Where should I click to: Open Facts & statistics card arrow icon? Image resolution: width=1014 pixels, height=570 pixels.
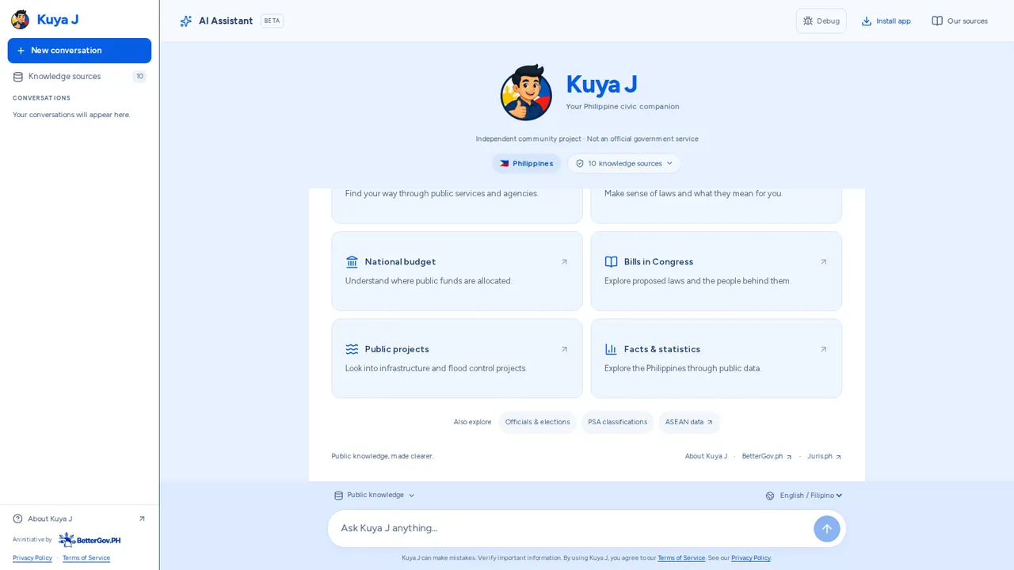click(x=823, y=349)
